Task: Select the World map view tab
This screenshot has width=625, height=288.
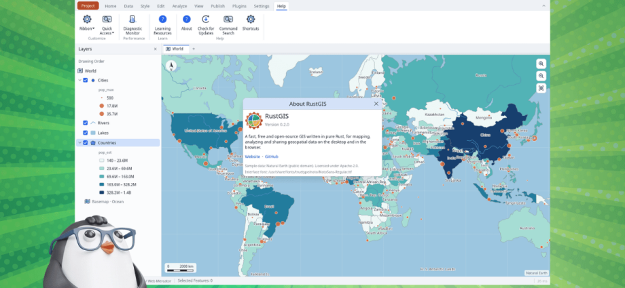Action: click(x=175, y=49)
